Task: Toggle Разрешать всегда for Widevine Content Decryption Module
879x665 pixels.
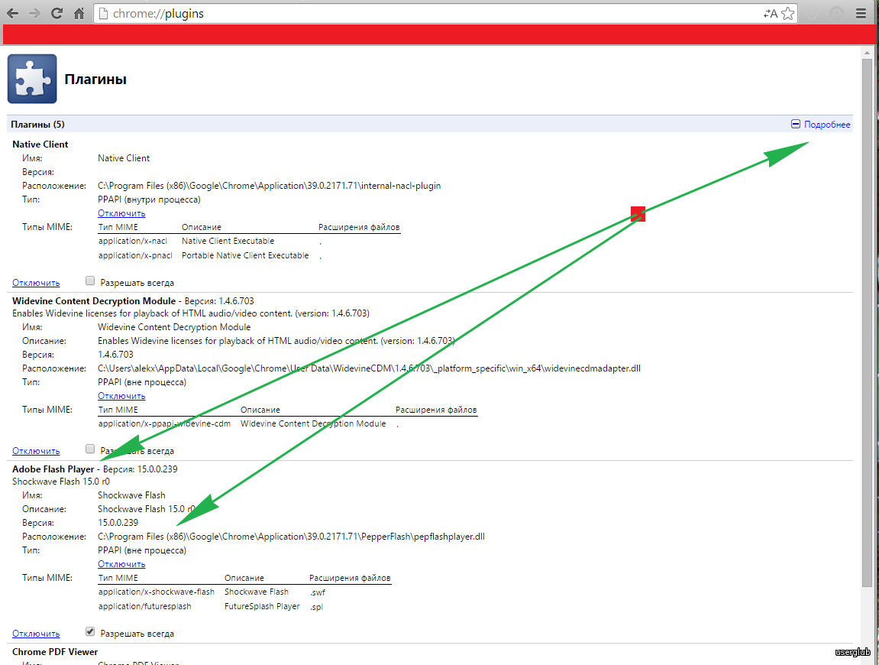Action: point(89,449)
